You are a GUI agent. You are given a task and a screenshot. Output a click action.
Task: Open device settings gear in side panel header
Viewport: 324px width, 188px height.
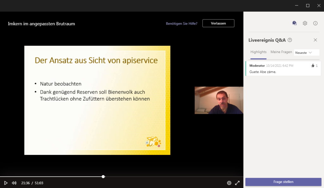pyautogui.click(x=305, y=23)
